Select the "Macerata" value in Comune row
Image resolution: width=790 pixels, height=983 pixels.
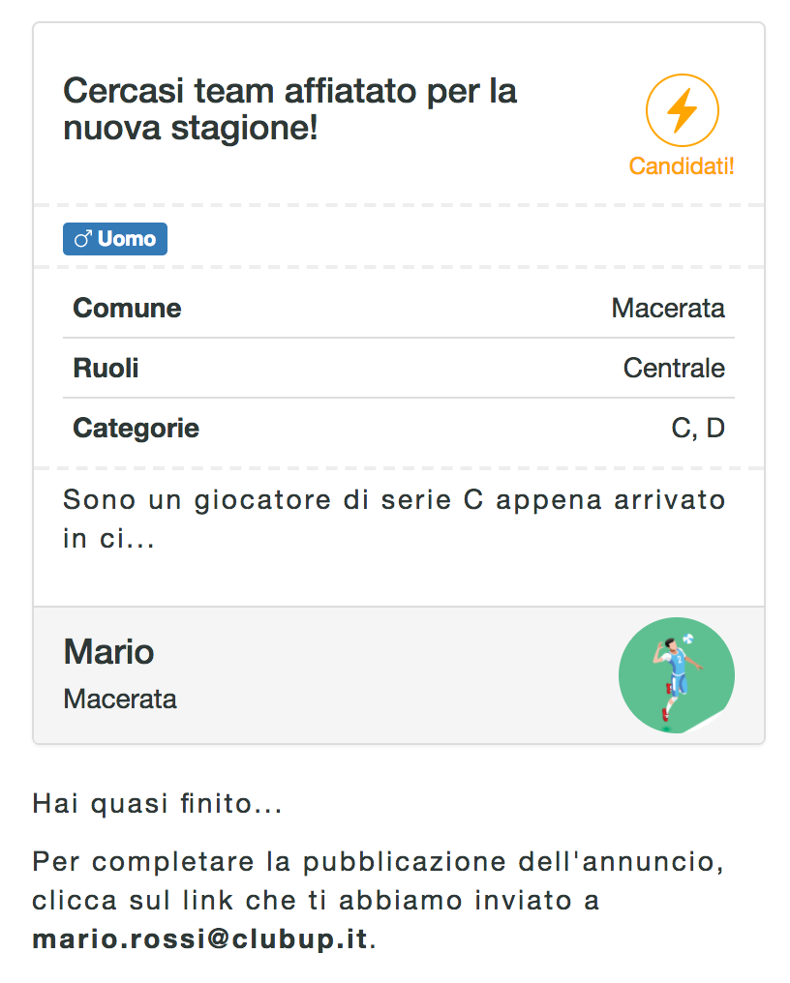667,309
